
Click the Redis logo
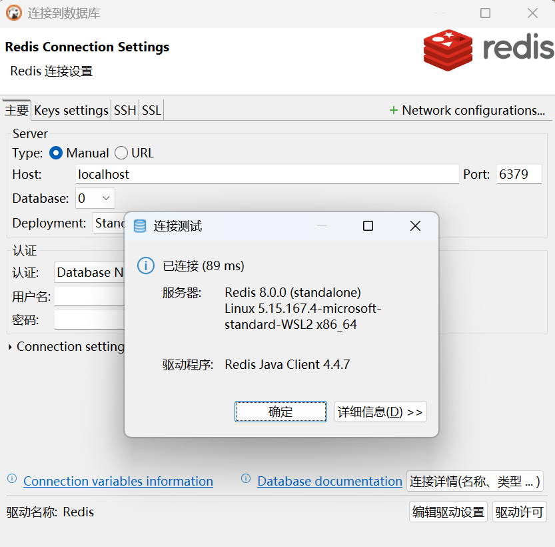[448, 49]
